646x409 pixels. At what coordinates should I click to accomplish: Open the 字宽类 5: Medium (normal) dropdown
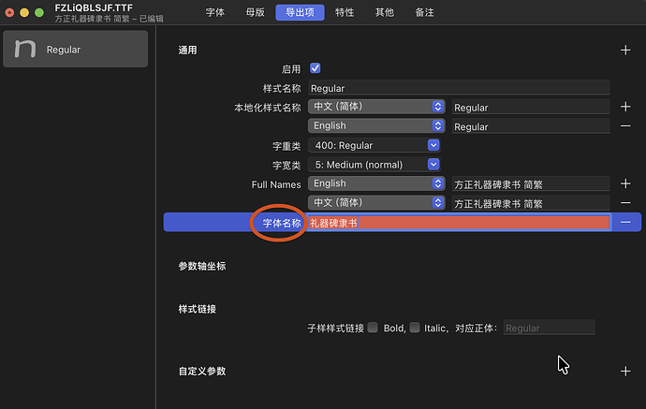[374, 165]
